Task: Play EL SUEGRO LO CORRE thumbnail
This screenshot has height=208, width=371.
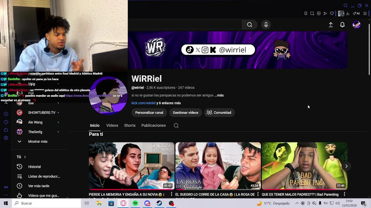Action: pyautogui.click(x=218, y=166)
